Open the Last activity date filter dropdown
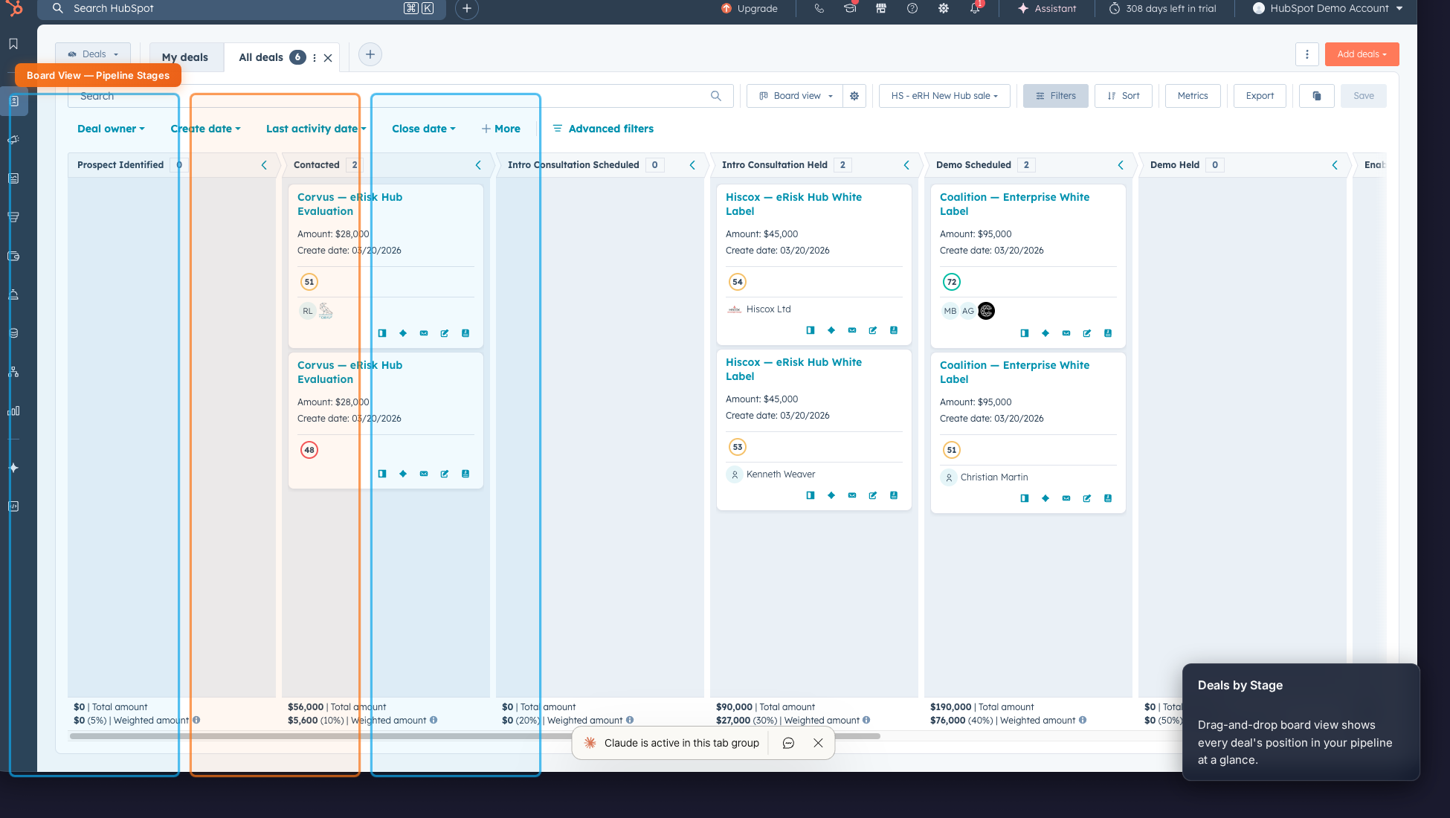This screenshot has width=1450, height=818. (316, 129)
